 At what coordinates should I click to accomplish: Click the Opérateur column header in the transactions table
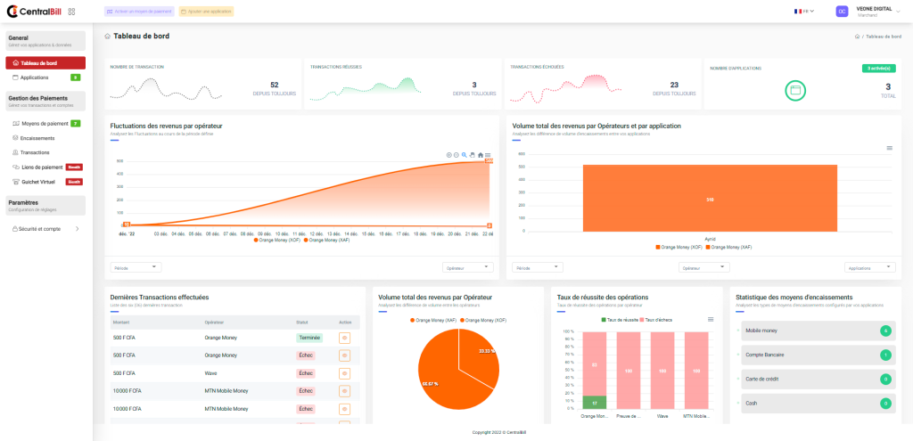[214, 323]
